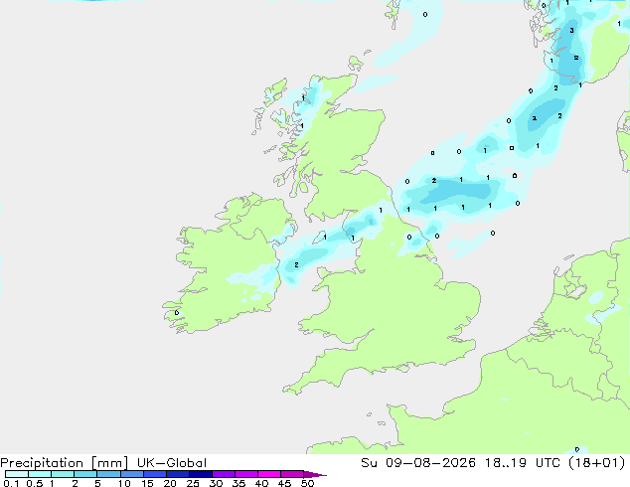Select the 2–5 mm legend color swatch
Screen dimensions: 630x487
[x=85, y=474]
